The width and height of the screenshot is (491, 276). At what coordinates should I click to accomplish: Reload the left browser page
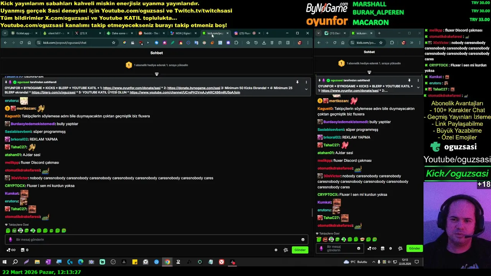(x=21, y=43)
